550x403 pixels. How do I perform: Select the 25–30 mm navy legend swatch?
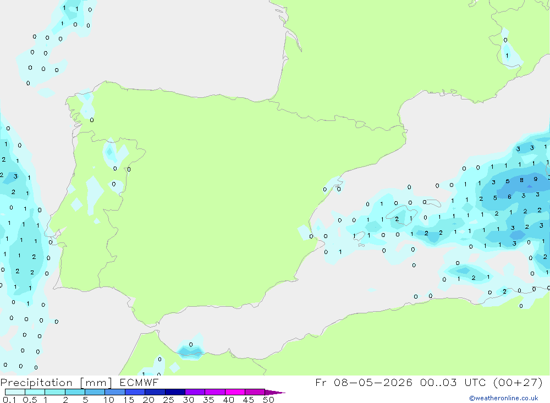(175, 392)
